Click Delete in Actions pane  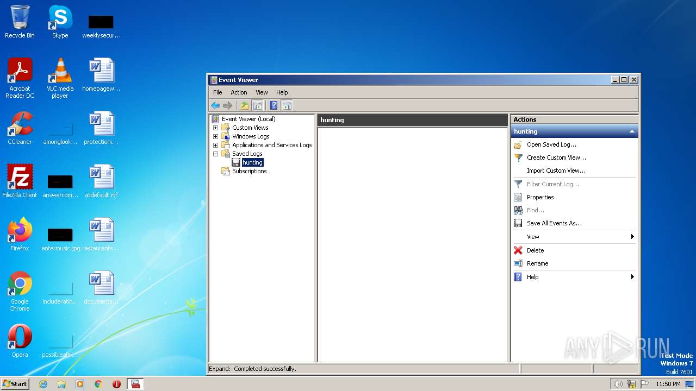pyautogui.click(x=535, y=250)
